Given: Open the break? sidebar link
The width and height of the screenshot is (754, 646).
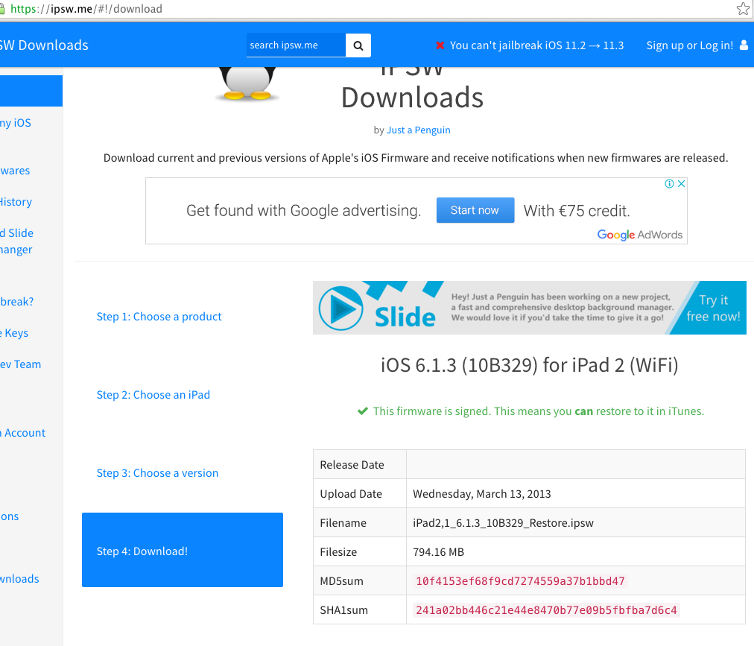Looking at the screenshot, I should tap(17, 302).
